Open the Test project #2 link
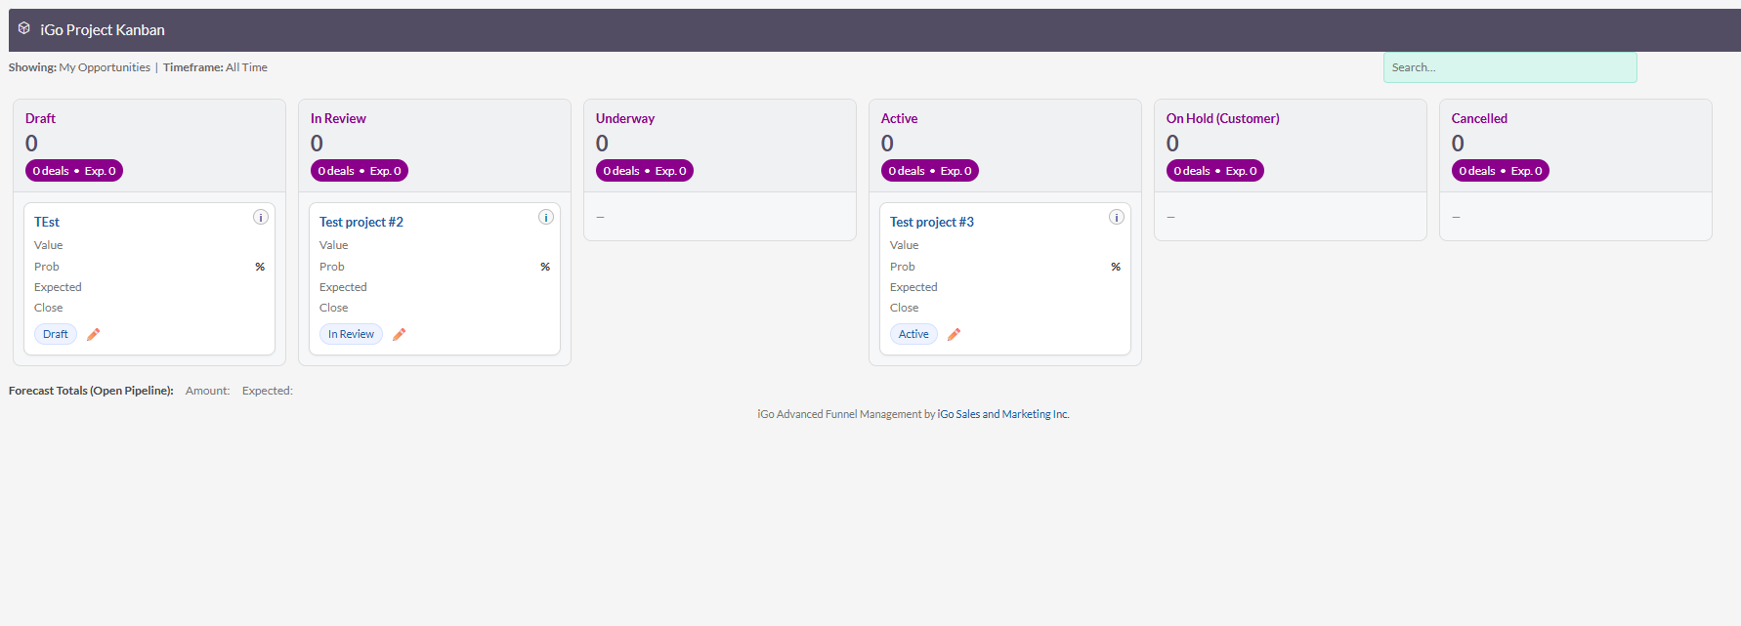The height and width of the screenshot is (626, 1741). [361, 222]
